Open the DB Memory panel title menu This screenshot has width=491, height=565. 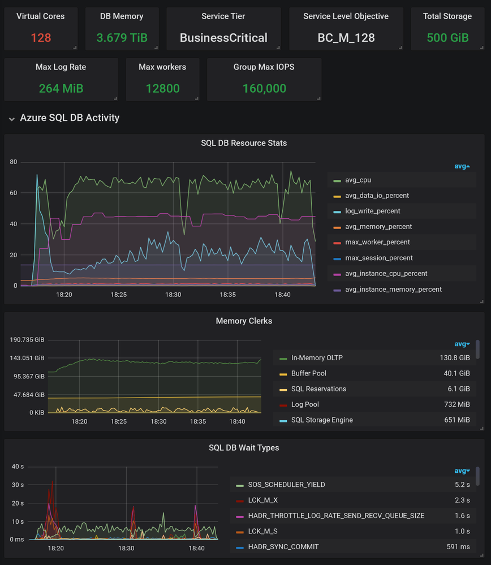click(122, 16)
